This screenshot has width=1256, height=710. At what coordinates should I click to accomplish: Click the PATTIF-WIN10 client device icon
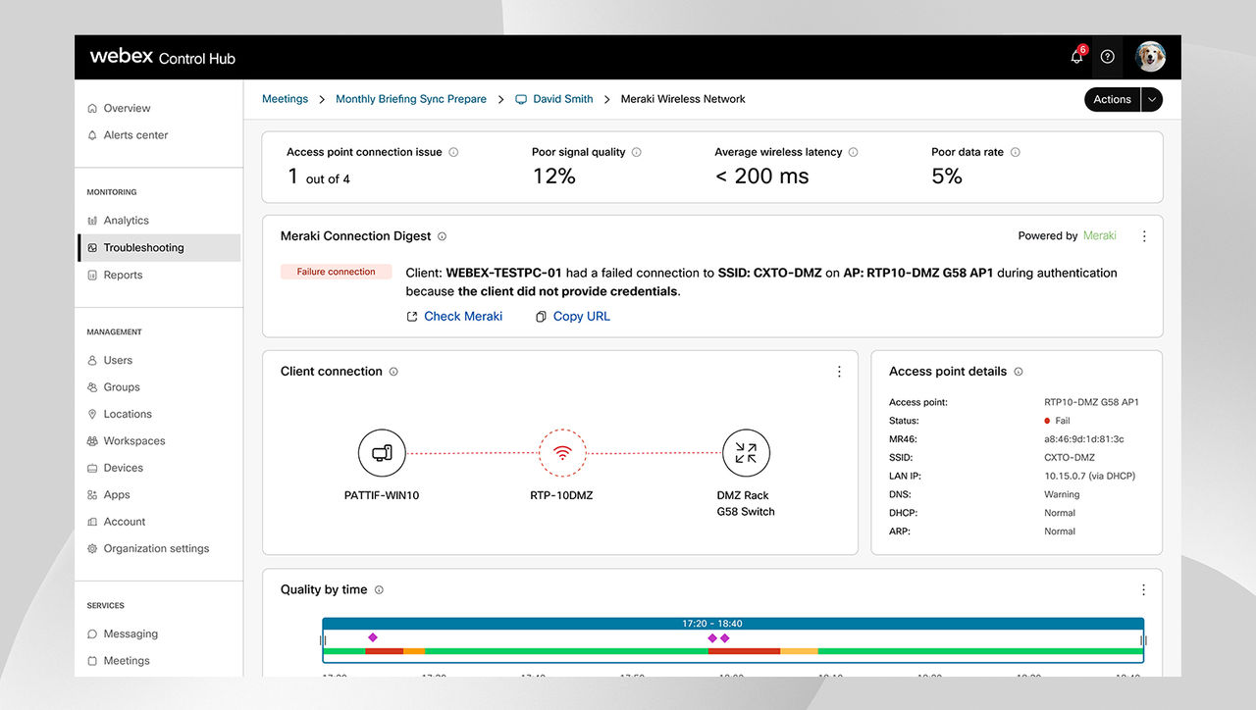point(382,453)
